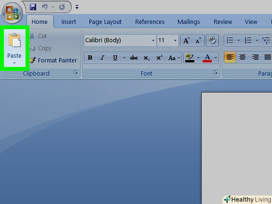Copy the selection to clipboard

[41, 48]
